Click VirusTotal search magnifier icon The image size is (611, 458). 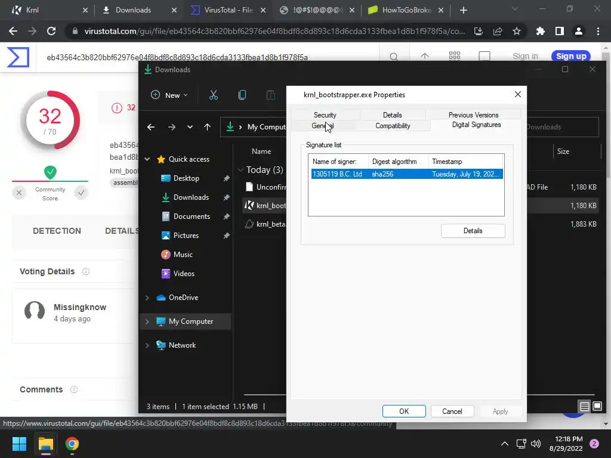coord(394,57)
